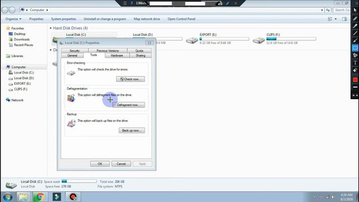The image size is (359, 202).
Task: Click Open Control Panel
Action: pyautogui.click(x=181, y=19)
